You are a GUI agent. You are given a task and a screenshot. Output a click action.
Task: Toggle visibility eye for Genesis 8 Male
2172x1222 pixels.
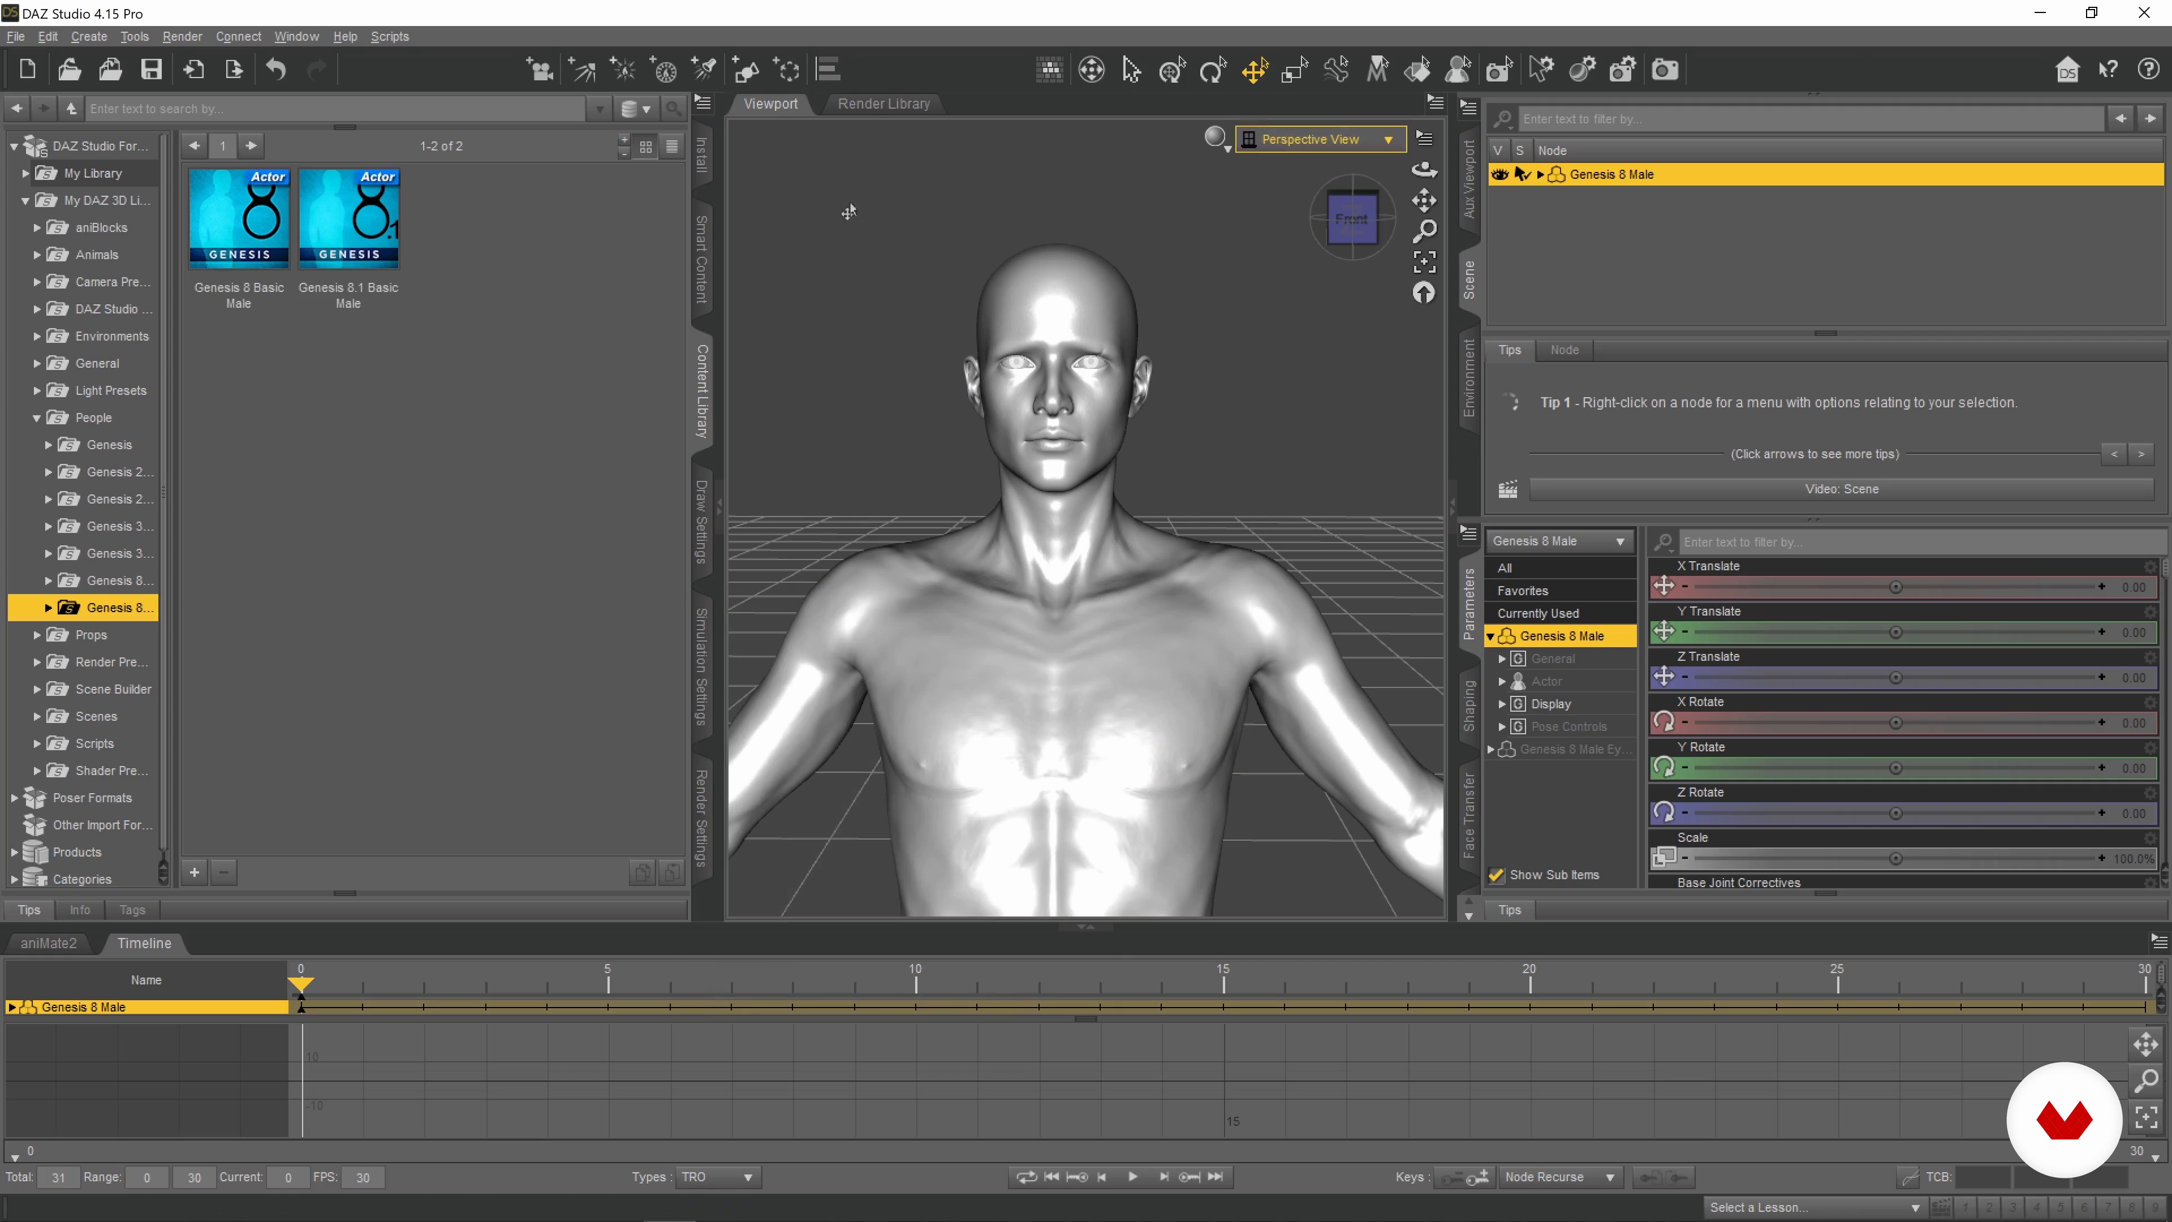(1499, 175)
